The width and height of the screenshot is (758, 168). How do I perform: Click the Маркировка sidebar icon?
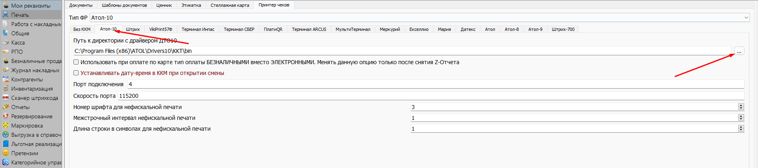pos(6,125)
